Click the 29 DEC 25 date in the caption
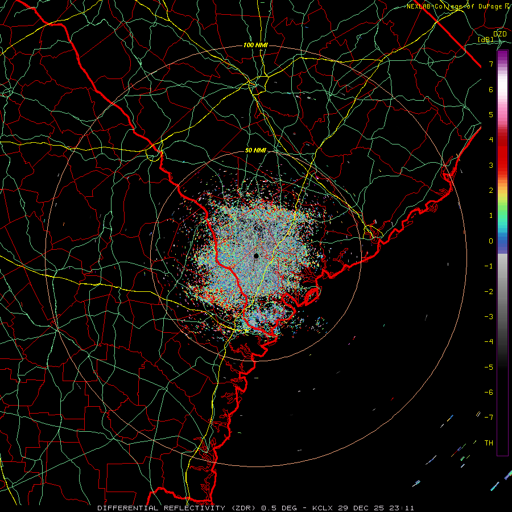Screen dimensions: 512x512 coord(361,508)
